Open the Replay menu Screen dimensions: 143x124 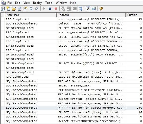pos(37,3)
